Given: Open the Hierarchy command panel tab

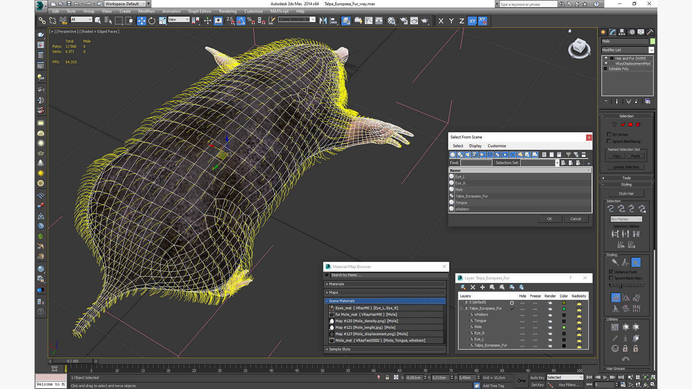Looking at the screenshot, I should (x=622, y=32).
